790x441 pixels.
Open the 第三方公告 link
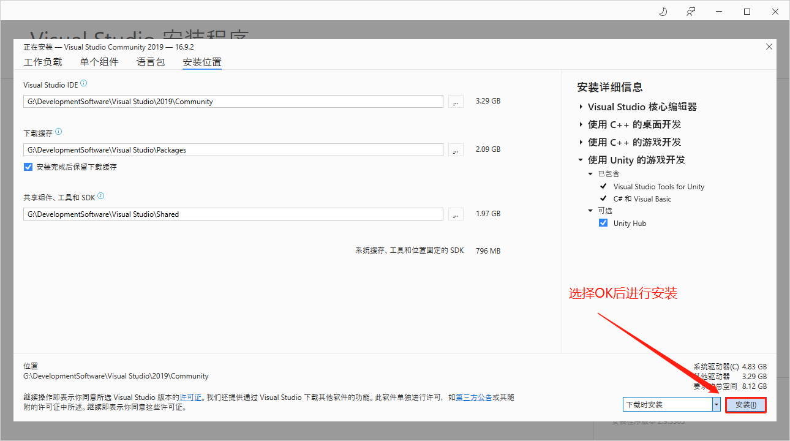pyautogui.click(x=474, y=398)
